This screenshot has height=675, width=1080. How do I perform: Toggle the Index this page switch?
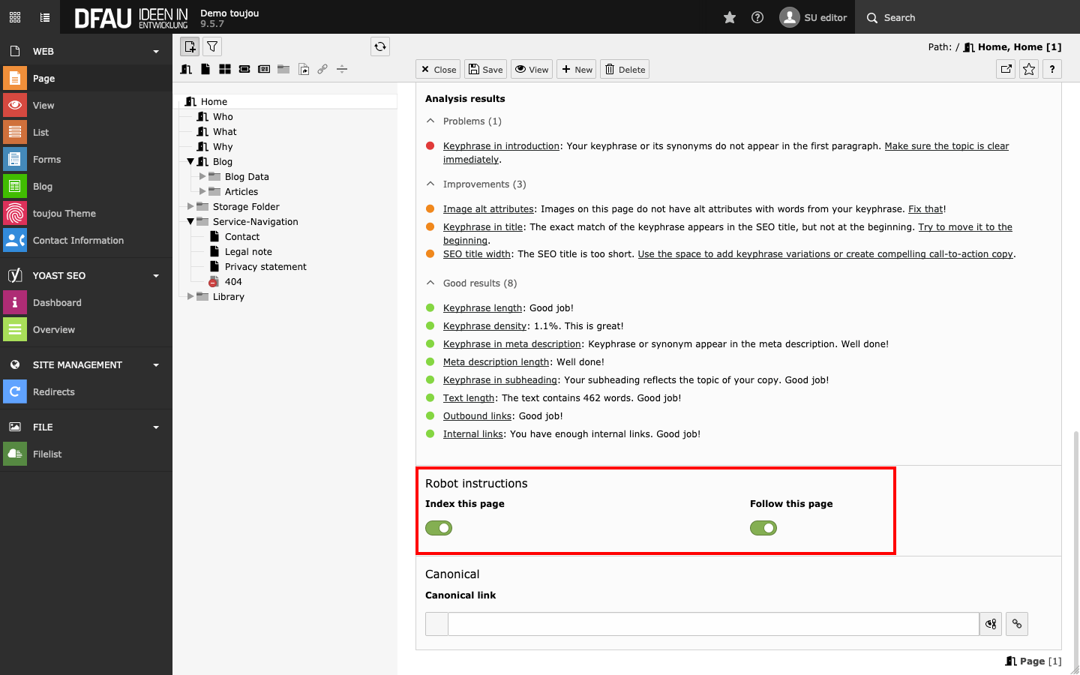click(439, 528)
